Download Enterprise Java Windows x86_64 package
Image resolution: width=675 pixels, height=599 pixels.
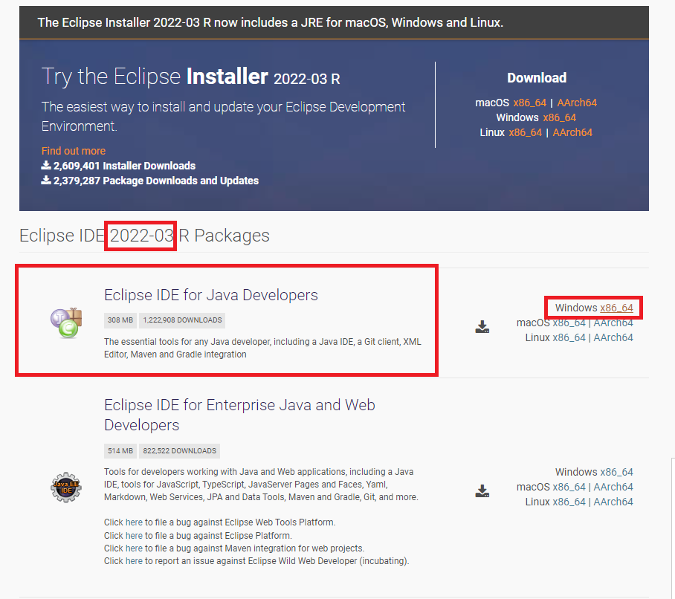616,472
